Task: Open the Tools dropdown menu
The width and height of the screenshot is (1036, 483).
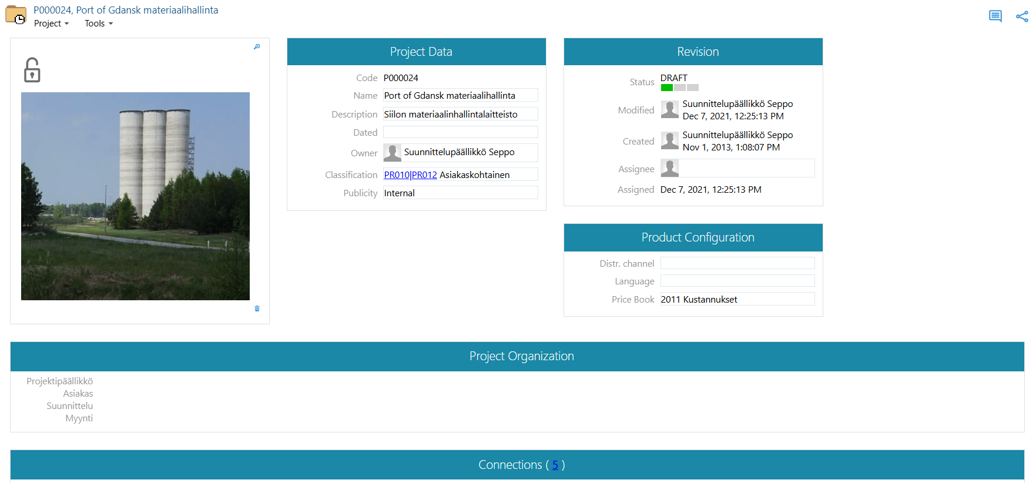Action: coord(98,24)
